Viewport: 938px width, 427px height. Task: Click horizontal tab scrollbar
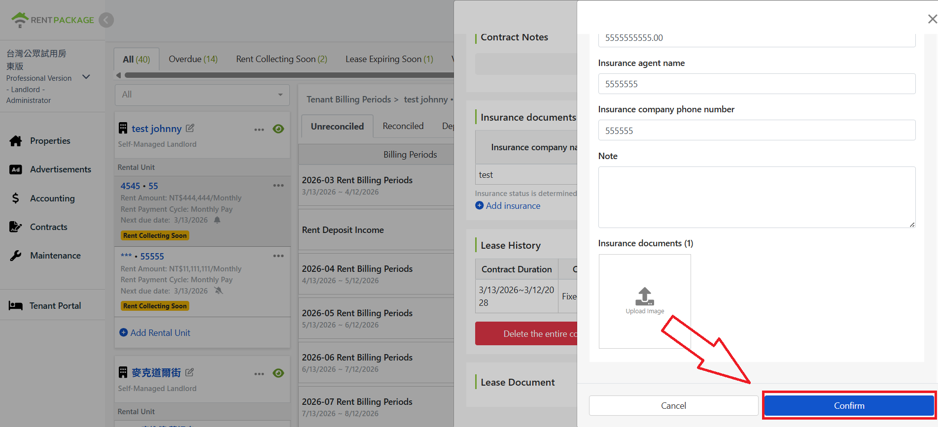pyautogui.click(x=289, y=75)
